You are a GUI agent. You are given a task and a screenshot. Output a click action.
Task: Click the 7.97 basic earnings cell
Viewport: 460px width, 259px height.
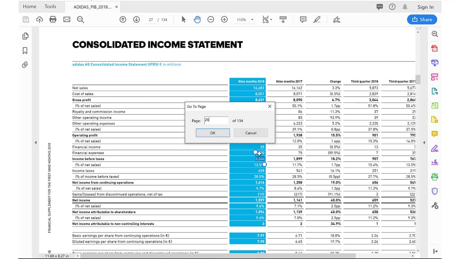pyautogui.click(x=261, y=236)
